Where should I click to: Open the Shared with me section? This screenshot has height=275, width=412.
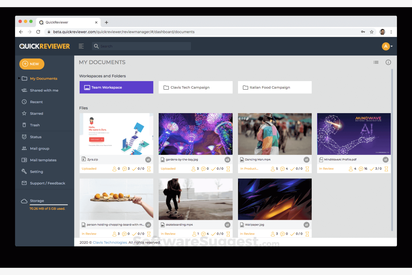44,90
